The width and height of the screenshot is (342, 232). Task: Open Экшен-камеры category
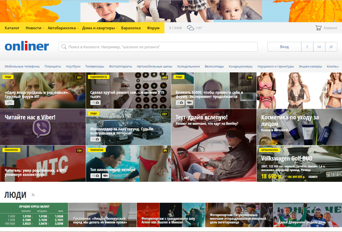pos(310,66)
